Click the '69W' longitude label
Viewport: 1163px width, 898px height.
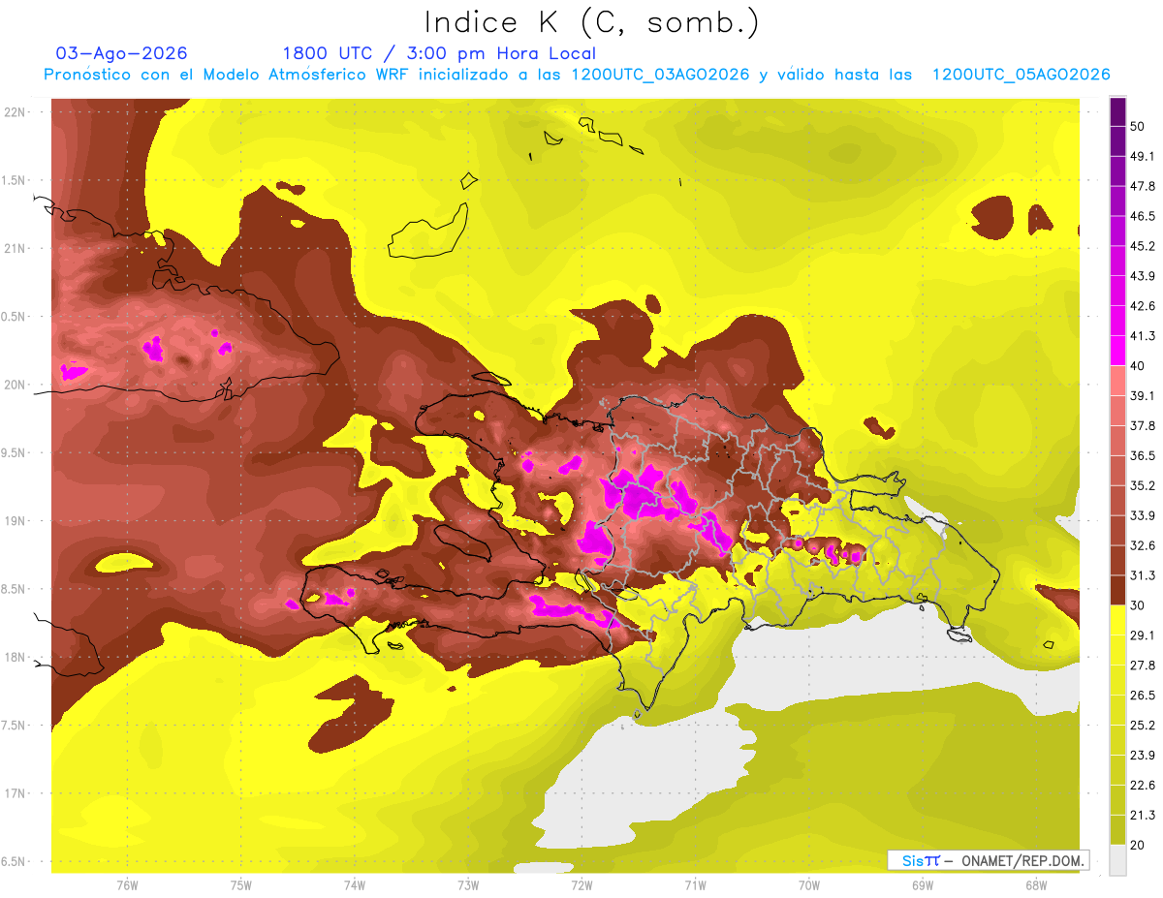[x=922, y=885]
